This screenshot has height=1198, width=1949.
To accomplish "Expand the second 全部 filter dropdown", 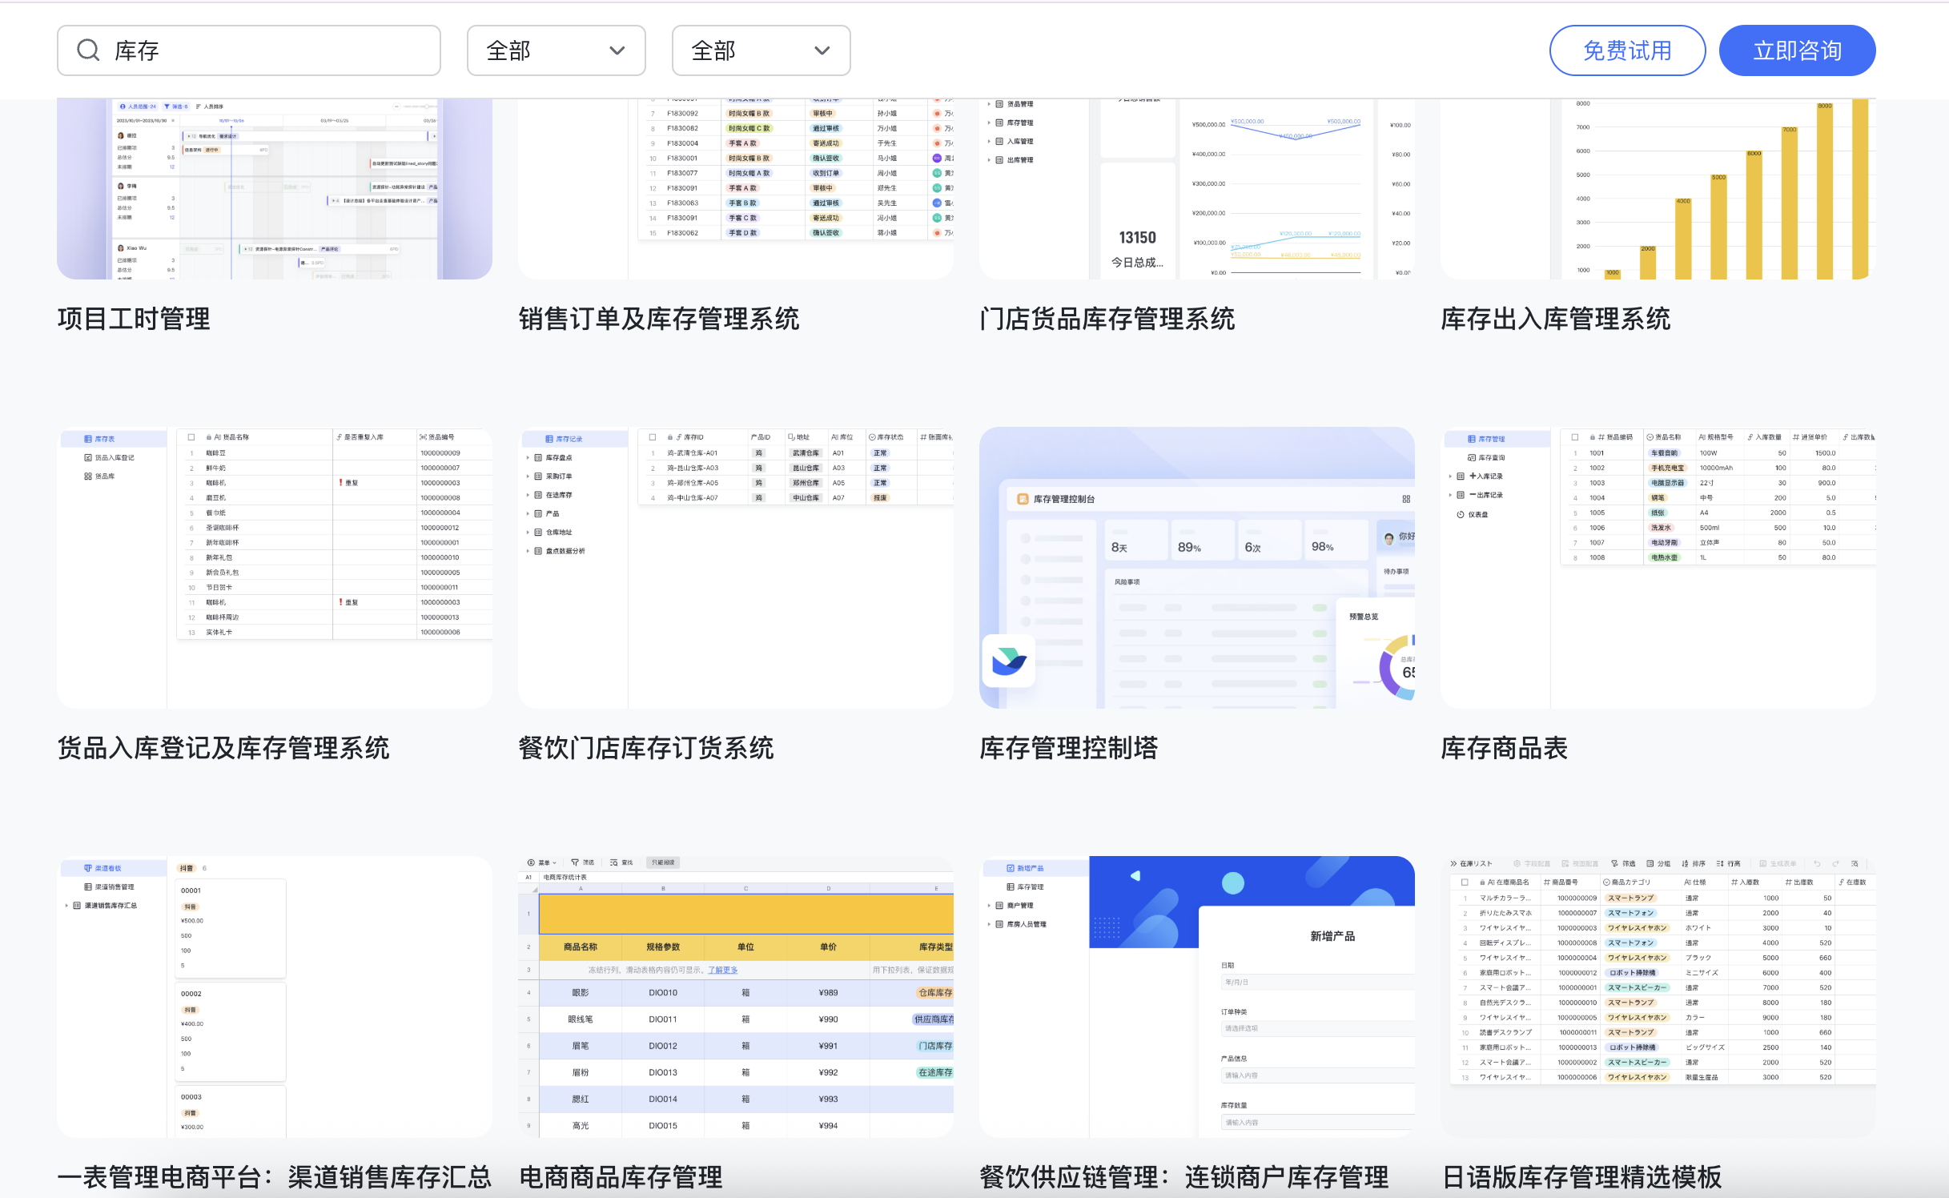I will (x=761, y=50).
